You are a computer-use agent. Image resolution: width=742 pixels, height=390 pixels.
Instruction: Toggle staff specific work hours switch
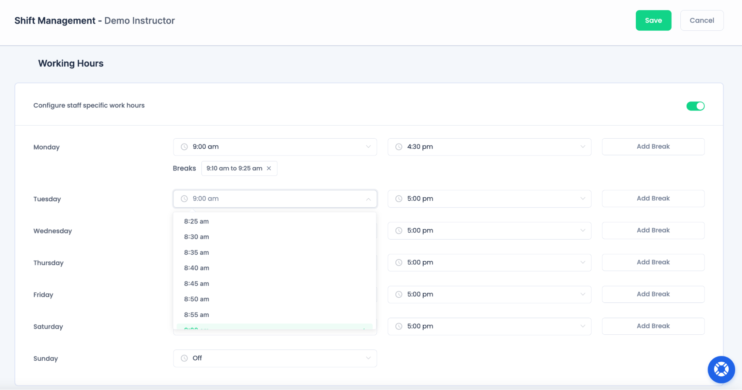coord(695,106)
